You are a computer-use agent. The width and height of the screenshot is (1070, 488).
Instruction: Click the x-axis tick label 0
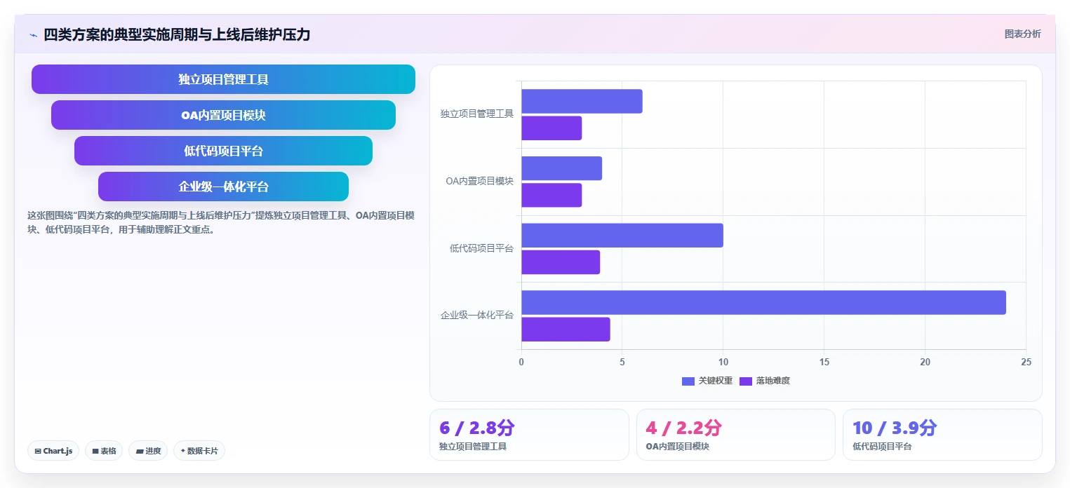pyautogui.click(x=521, y=362)
